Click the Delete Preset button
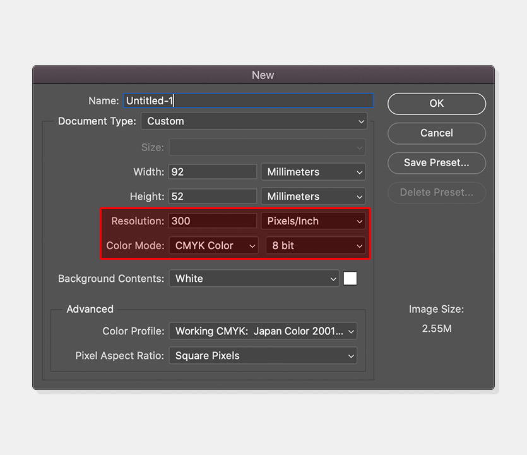The image size is (527, 455). coord(436,193)
